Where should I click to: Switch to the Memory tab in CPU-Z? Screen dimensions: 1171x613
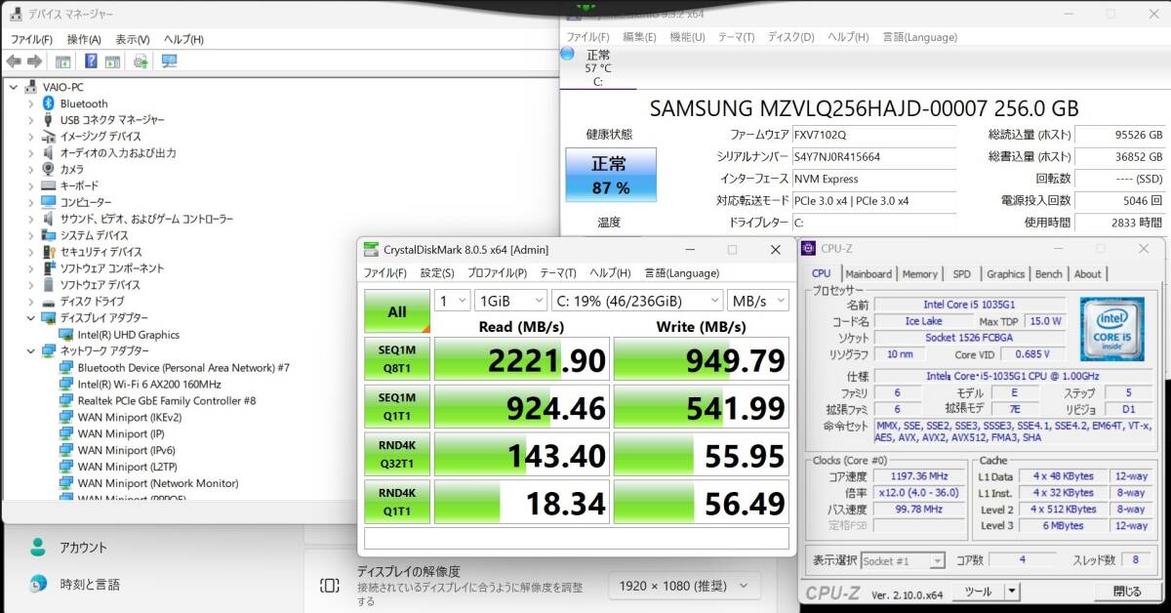[920, 274]
